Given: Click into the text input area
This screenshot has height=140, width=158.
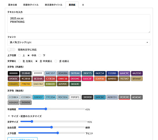Looking at the screenshot, I should pos(79,24).
